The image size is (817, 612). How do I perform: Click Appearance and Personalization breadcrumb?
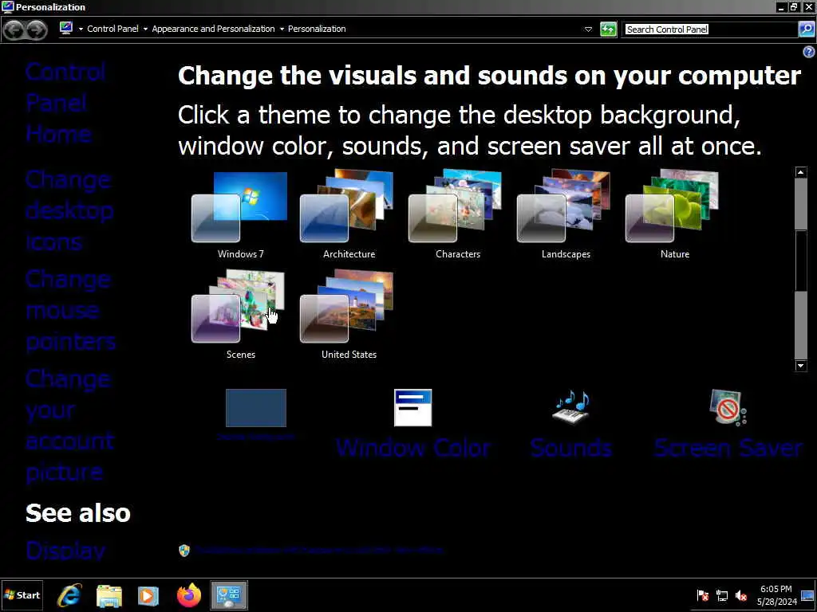point(213,29)
